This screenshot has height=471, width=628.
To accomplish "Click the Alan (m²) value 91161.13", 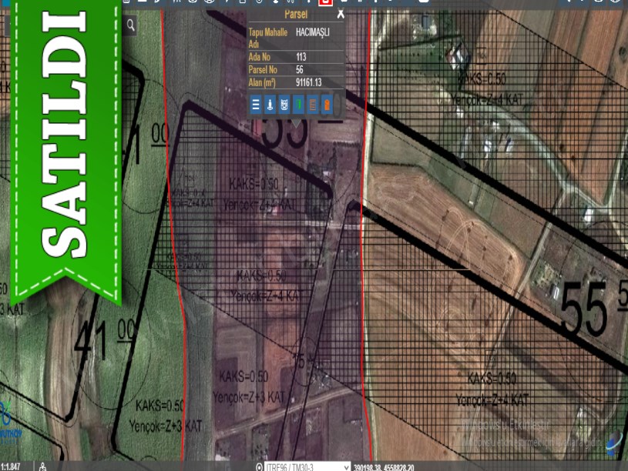I will coord(308,82).
